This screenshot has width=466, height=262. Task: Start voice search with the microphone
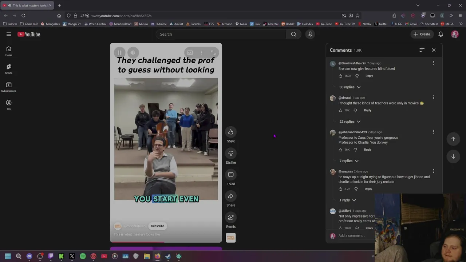(310, 34)
